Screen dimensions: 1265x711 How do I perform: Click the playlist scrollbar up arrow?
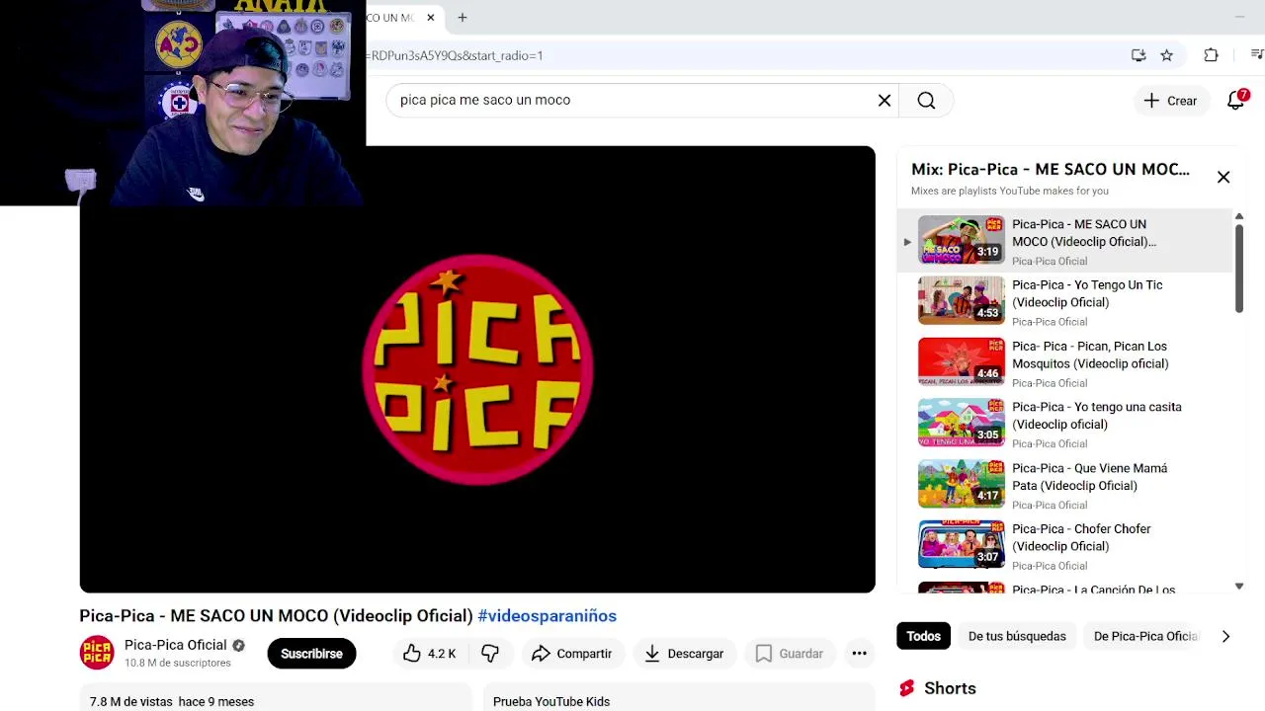pos(1238,216)
